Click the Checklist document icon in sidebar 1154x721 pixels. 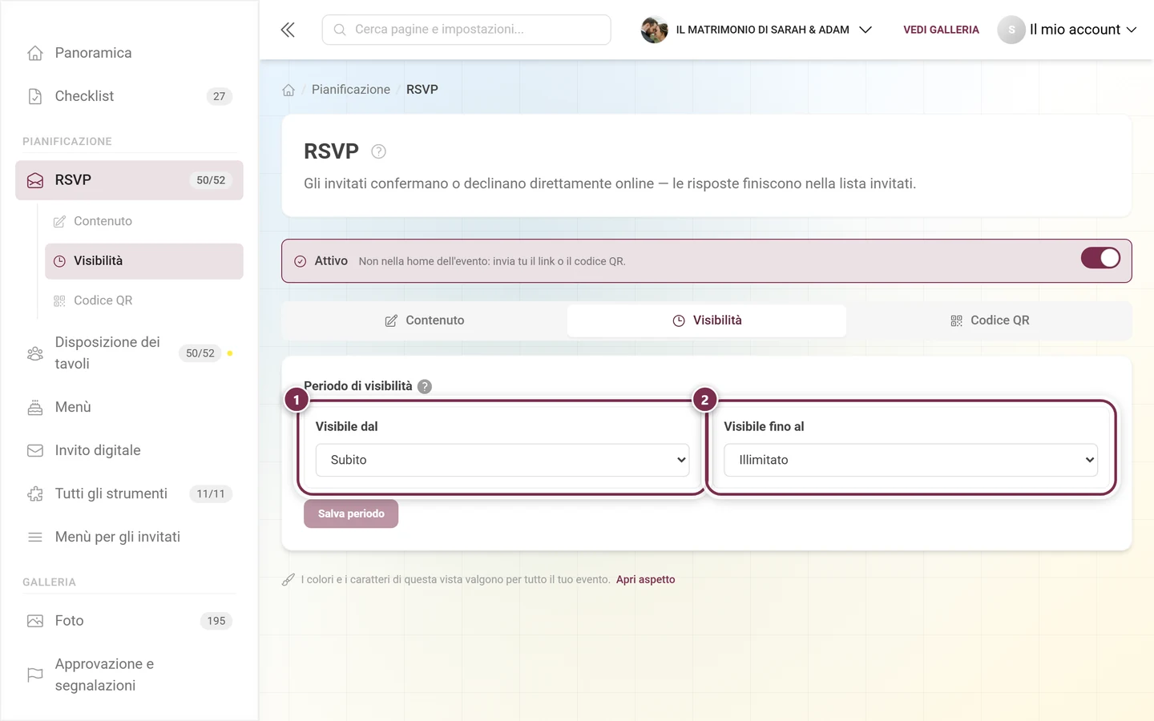[x=35, y=96]
